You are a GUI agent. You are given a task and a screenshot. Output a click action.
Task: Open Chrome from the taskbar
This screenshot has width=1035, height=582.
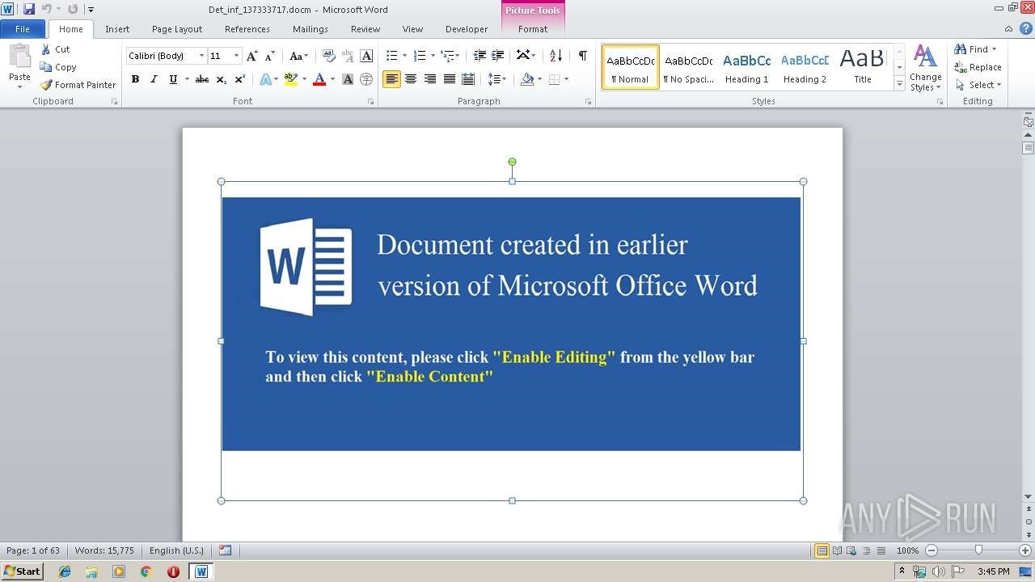click(x=146, y=571)
